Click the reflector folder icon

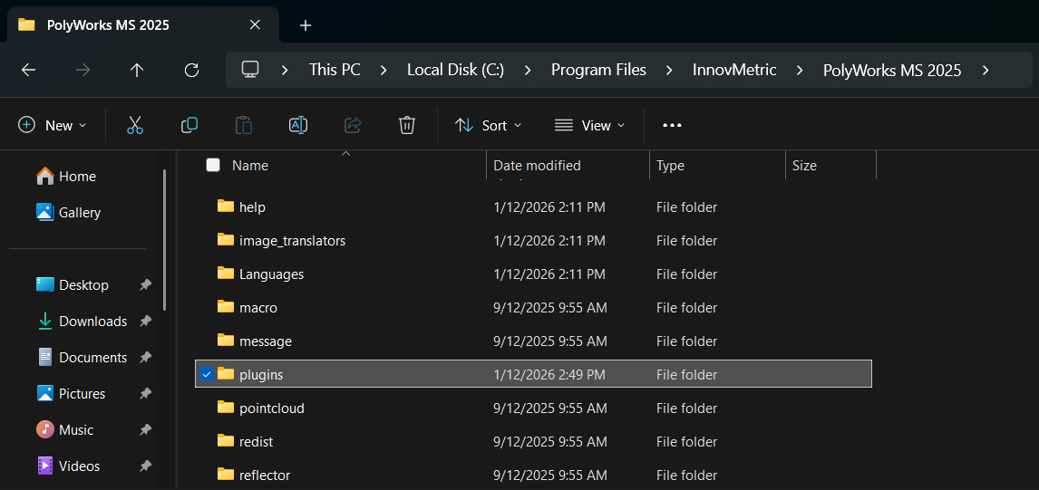[x=226, y=475]
